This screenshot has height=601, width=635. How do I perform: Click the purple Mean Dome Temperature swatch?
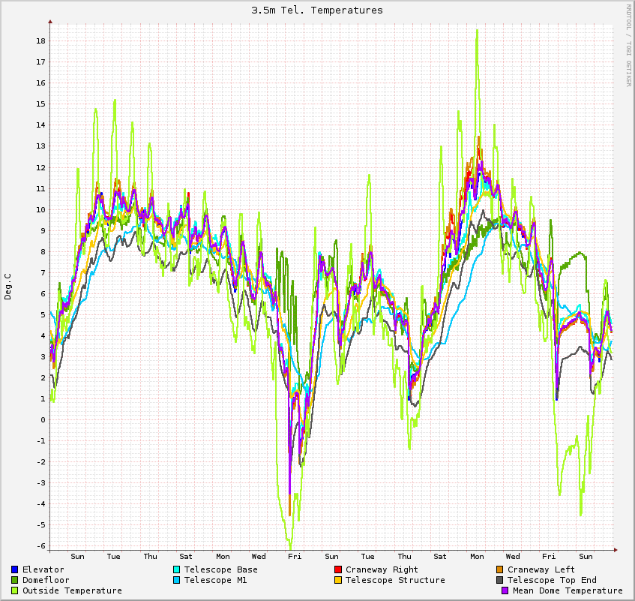pyautogui.click(x=505, y=590)
